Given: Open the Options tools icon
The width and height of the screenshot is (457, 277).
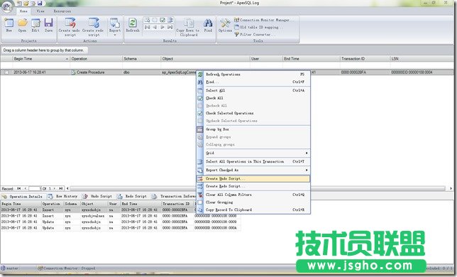Looking at the screenshot, I should click(225, 25).
